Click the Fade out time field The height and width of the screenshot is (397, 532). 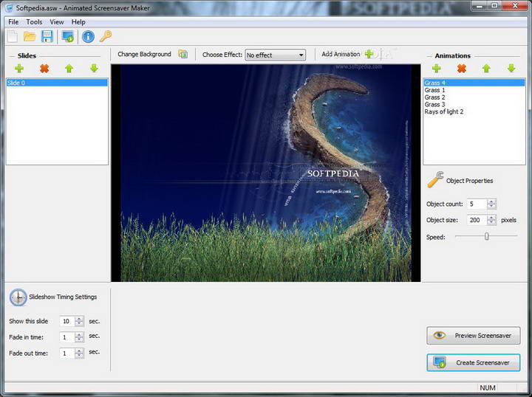[67, 353]
